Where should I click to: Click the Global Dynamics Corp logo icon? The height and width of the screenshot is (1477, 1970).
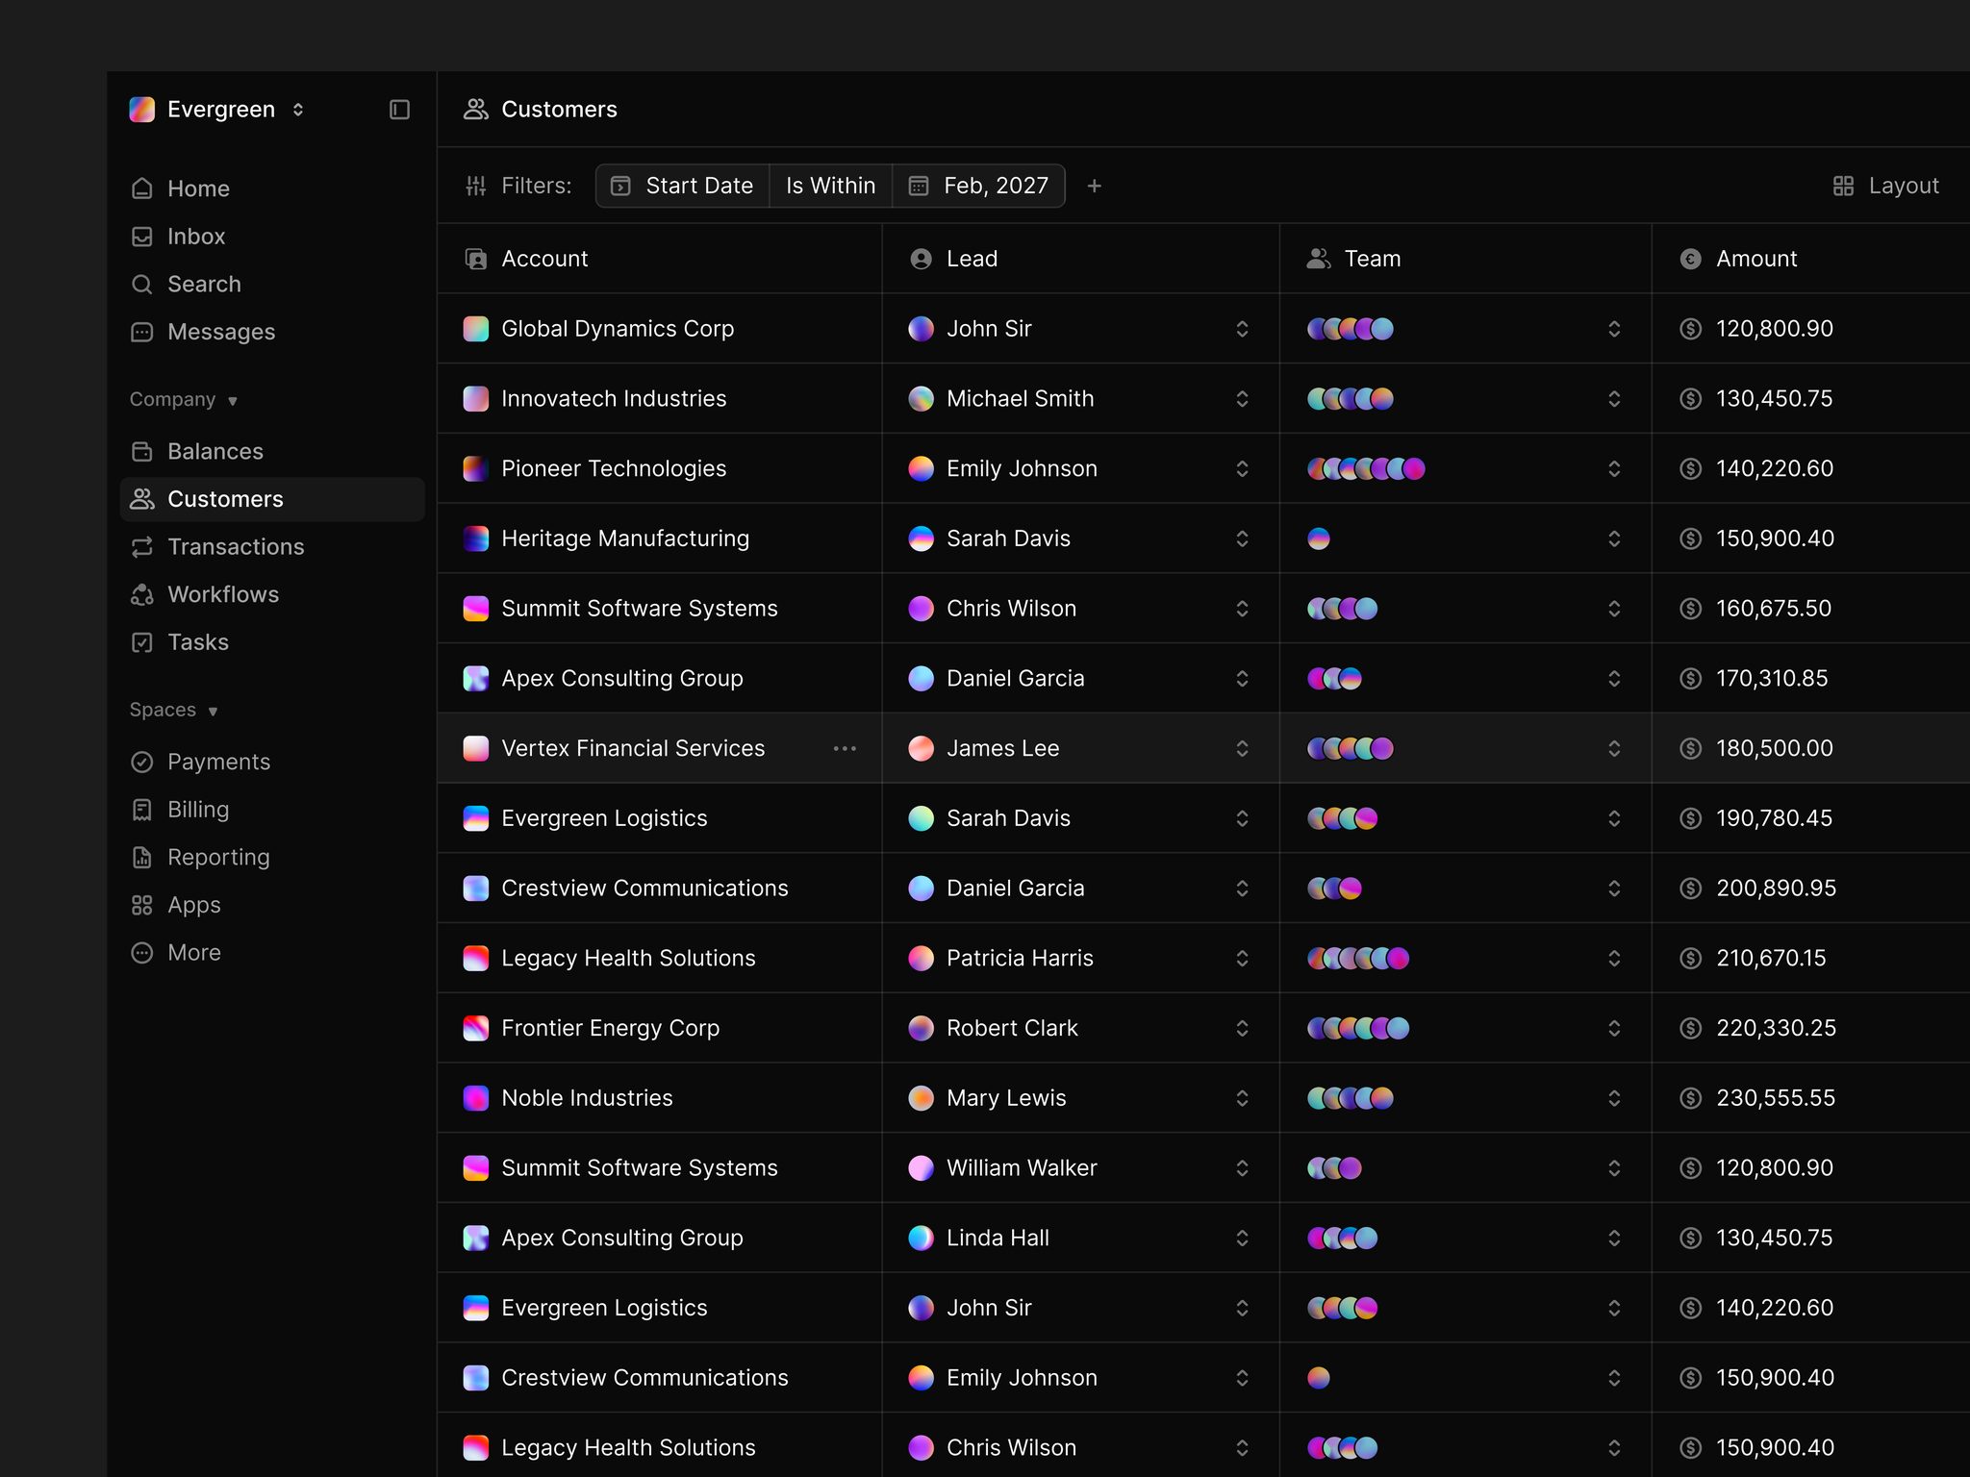[x=476, y=329]
